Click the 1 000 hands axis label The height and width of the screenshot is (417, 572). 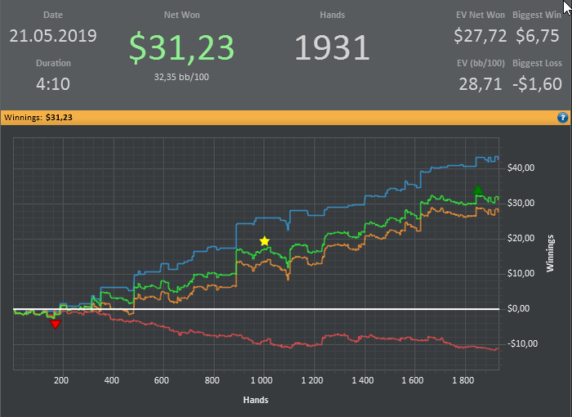click(x=261, y=380)
